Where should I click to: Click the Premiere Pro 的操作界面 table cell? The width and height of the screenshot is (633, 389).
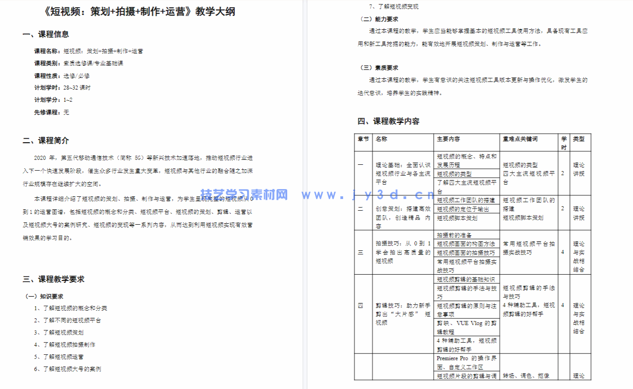click(467, 362)
